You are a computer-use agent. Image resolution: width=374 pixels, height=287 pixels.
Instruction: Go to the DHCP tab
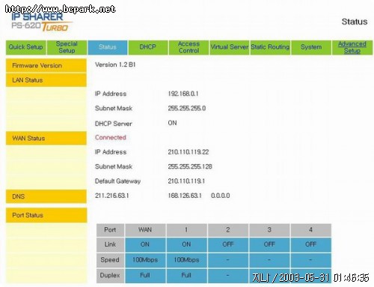[x=148, y=47]
